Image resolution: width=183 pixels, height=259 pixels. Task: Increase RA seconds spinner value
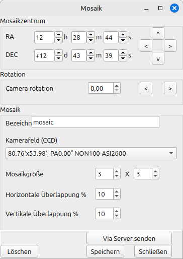(123, 35)
